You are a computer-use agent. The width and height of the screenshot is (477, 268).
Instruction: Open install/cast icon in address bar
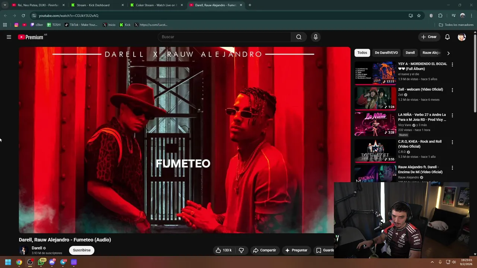click(411, 16)
